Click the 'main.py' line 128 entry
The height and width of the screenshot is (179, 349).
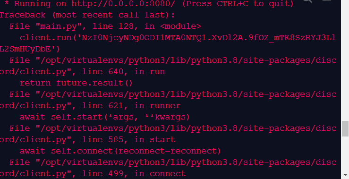105,26
